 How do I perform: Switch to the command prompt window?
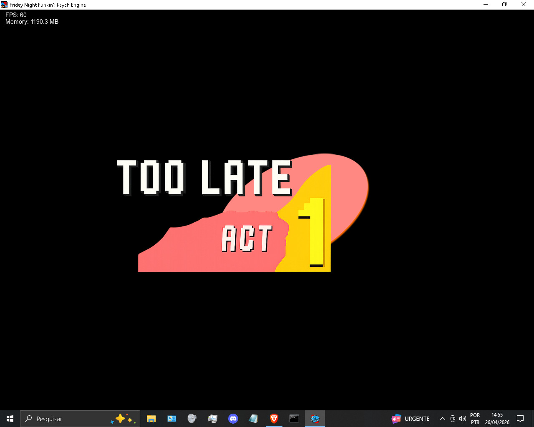(295, 419)
